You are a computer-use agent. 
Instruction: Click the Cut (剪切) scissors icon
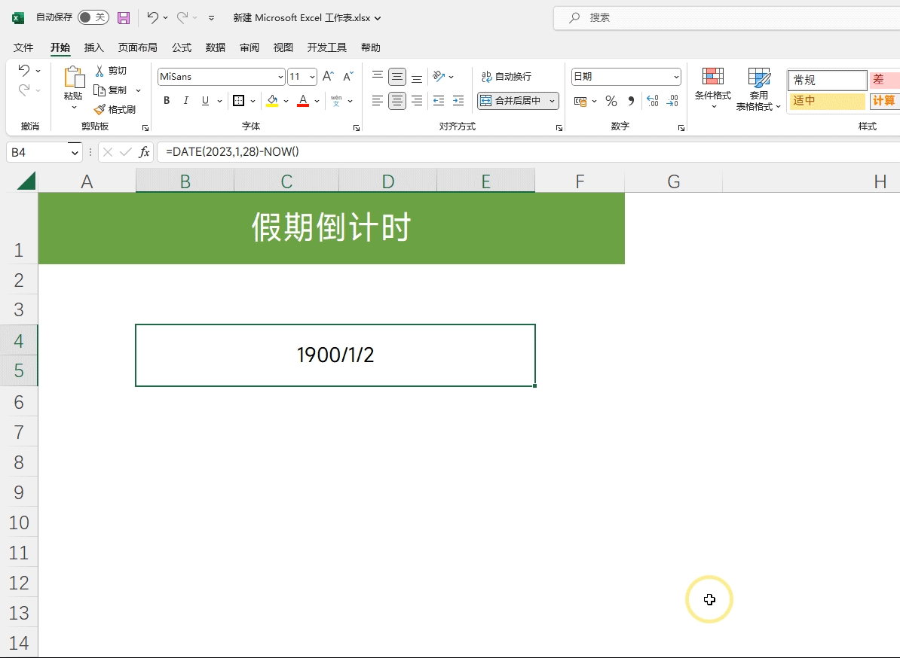tap(99, 71)
